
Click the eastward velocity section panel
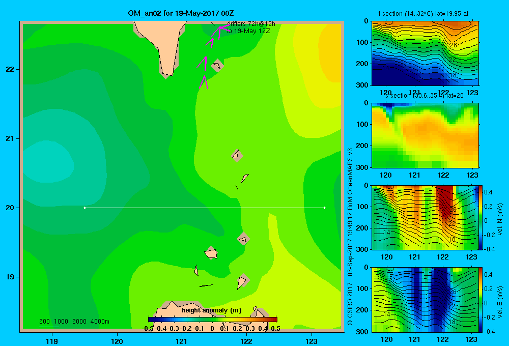[425, 300]
